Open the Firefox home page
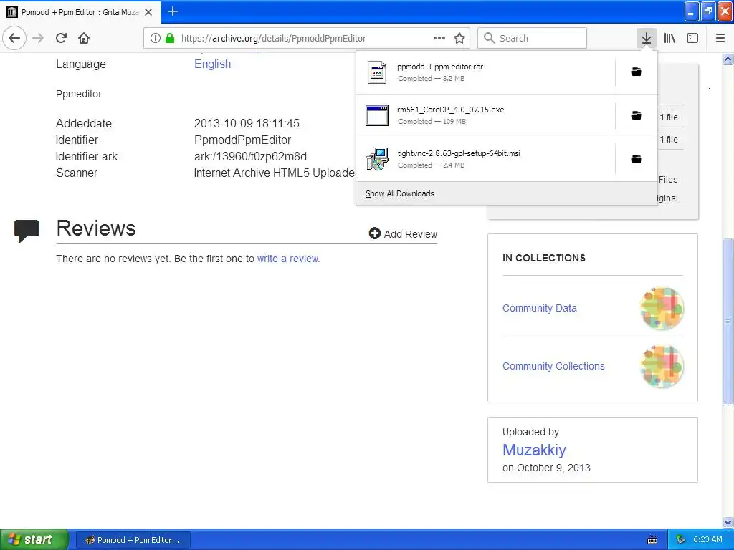The image size is (734, 550). click(x=84, y=38)
